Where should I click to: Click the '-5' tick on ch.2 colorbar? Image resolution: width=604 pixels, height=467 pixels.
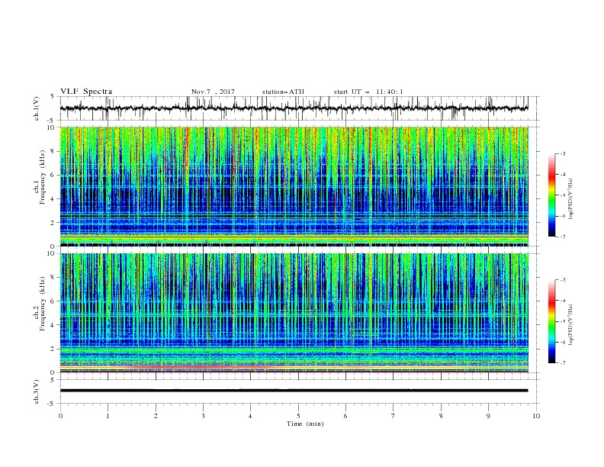(x=563, y=321)
